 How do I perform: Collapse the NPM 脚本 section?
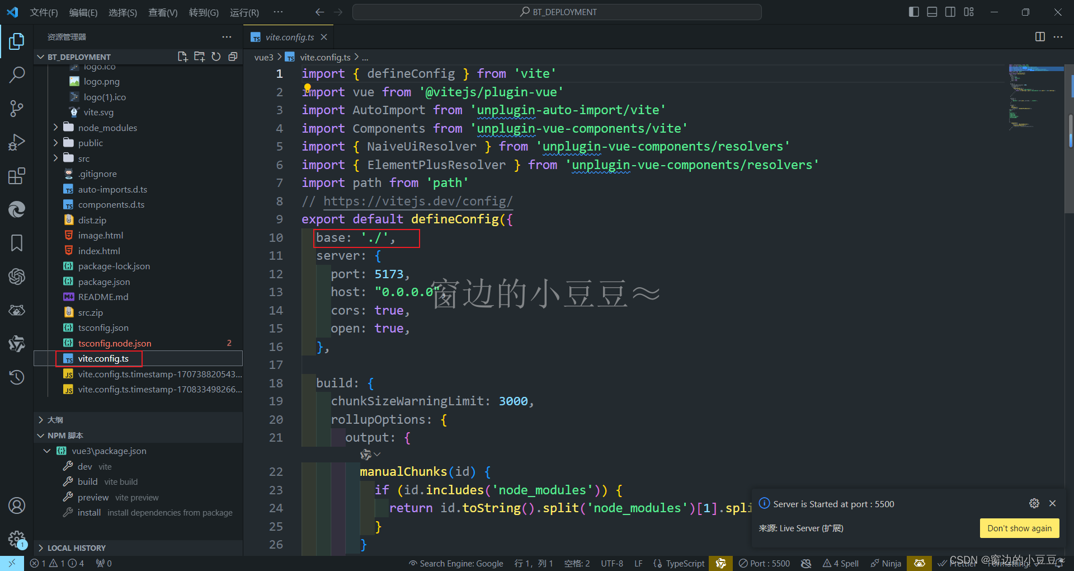click(40, 435)
